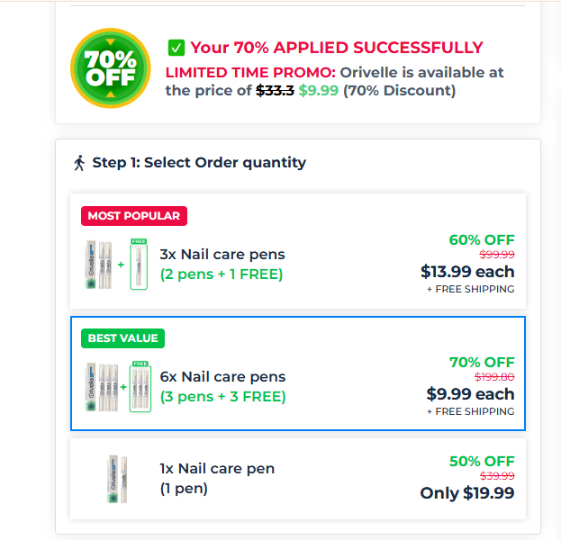The image size is (561, 540).
Task: Click the walking person step icon
Action: pyautogui.click(x=79, y=163)
